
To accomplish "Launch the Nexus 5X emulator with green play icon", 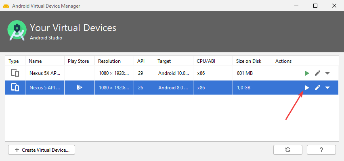I will pyautogui.click(x=307, y=73).
